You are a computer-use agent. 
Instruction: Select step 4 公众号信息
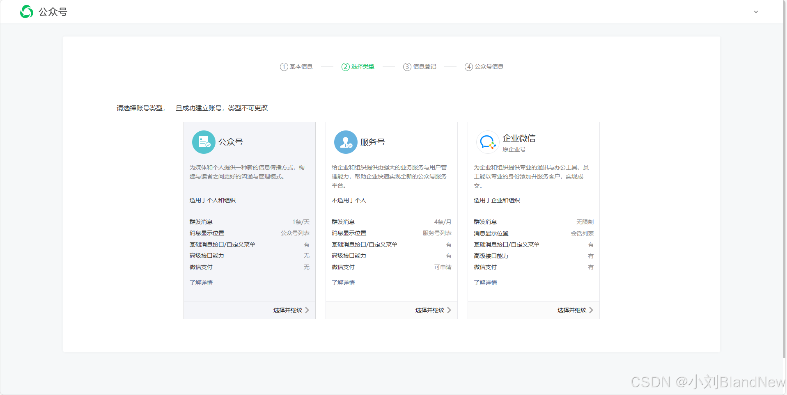pos(484,66)
